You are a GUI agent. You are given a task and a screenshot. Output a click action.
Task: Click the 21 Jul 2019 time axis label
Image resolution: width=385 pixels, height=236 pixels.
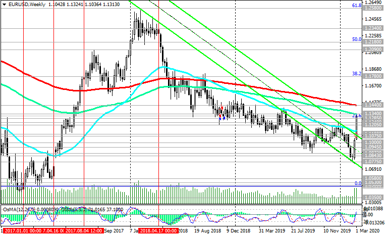303,231
